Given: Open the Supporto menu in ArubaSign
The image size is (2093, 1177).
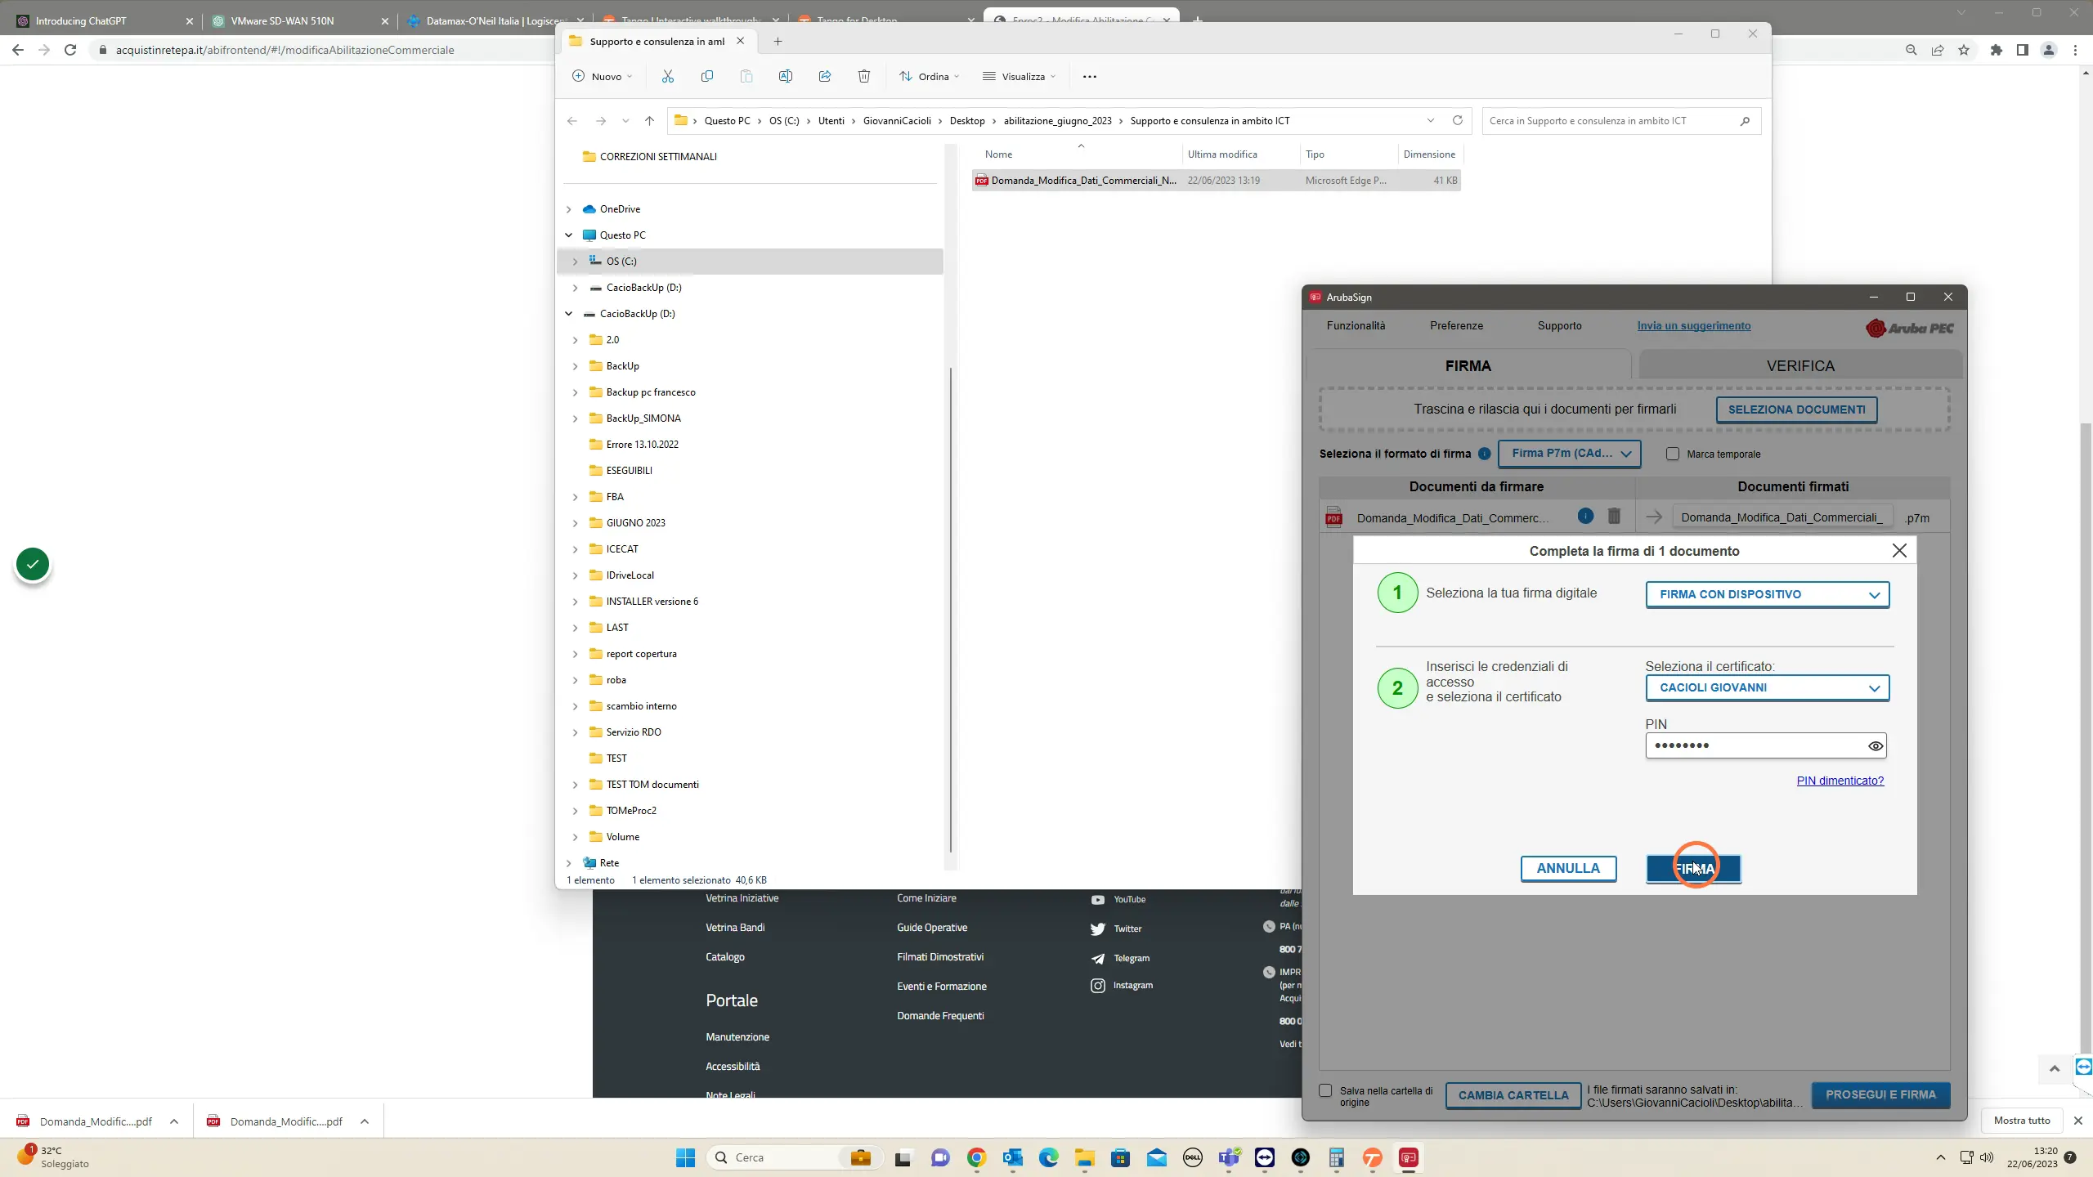Looking at the screenshot, I should pyautogui.click(x=1559, y=325).
